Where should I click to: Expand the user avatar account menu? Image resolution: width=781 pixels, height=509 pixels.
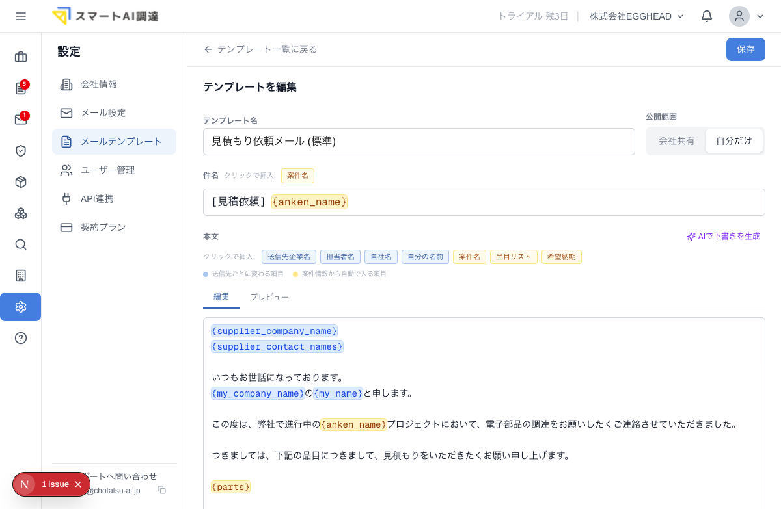747,16
